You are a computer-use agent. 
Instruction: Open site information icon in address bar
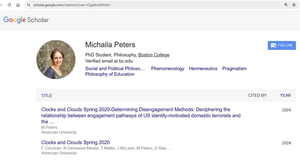pyautogui.click(x=28, y=5)
